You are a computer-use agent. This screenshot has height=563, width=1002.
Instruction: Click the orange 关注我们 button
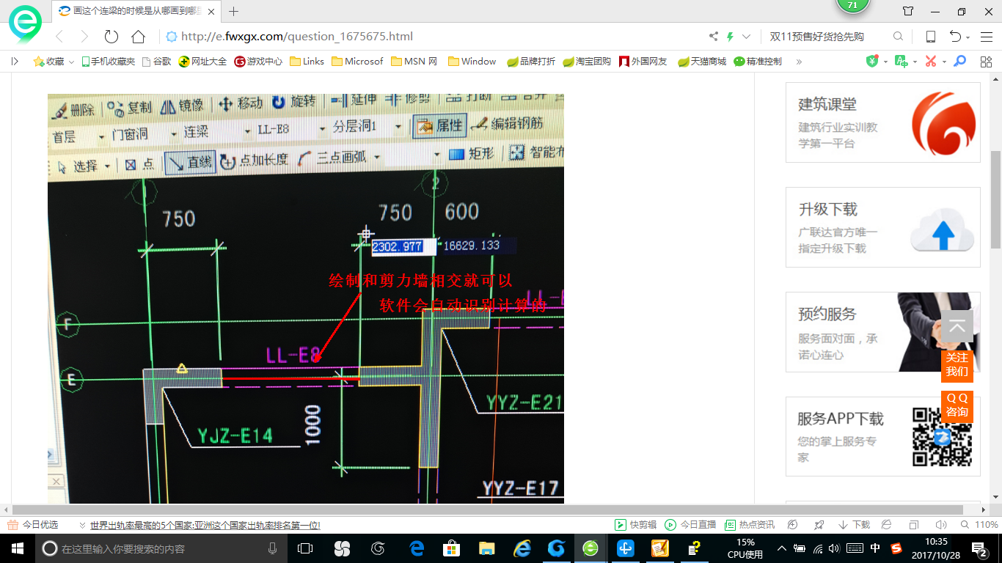pyautogui.click(x=957, y=364)
